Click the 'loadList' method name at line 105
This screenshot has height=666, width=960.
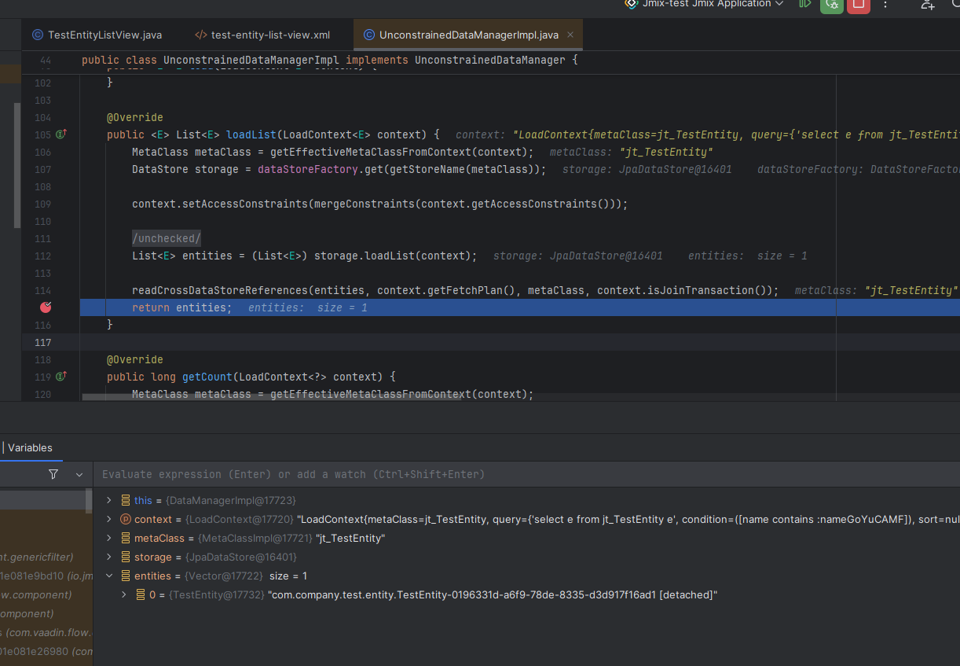click(251, 134)
